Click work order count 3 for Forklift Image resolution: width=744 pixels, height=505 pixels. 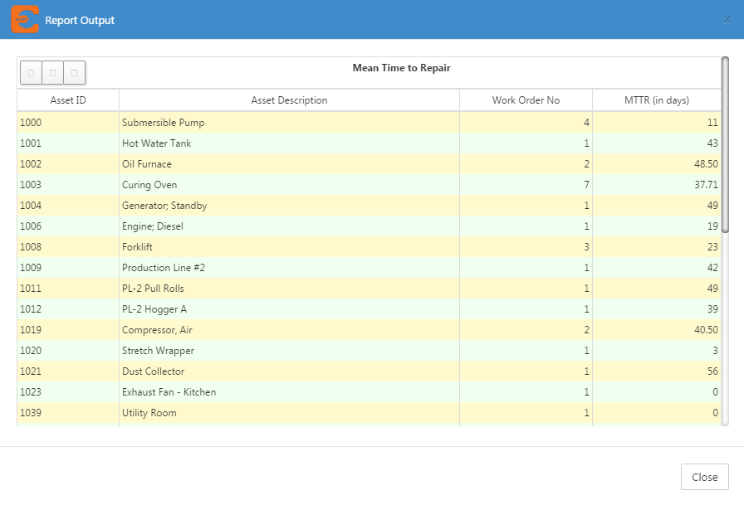tap(586, 247)
